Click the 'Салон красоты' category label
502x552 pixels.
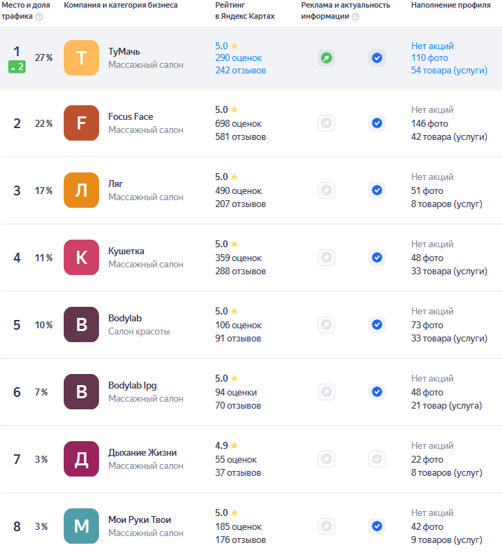(x=138, y=331)
